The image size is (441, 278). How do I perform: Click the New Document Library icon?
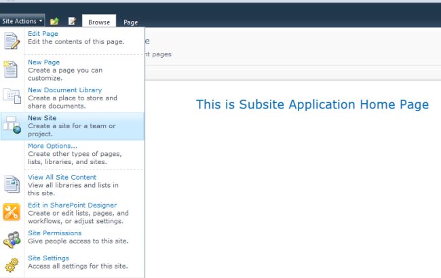[x=12, y=96]
